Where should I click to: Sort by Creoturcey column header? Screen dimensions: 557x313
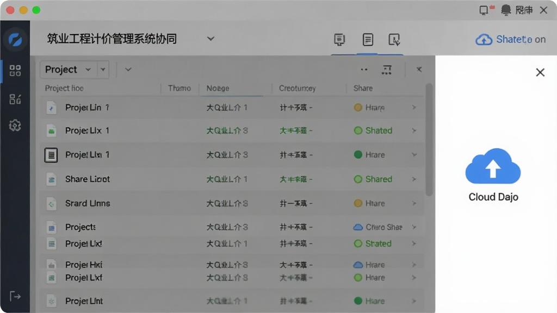point(298,89)
